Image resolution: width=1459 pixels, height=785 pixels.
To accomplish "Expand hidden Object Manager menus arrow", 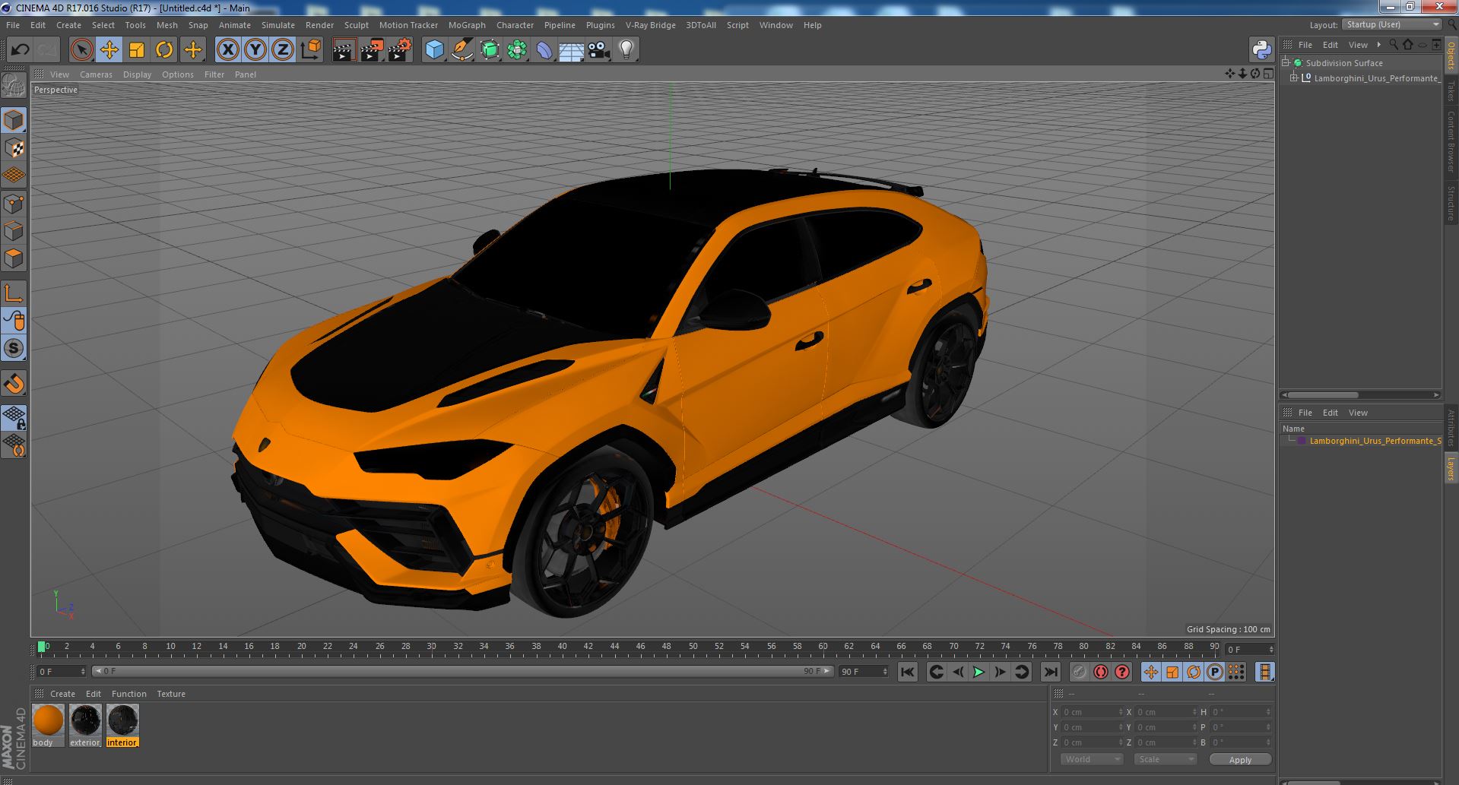I will pyautogui.click(x=1378, y=44).
